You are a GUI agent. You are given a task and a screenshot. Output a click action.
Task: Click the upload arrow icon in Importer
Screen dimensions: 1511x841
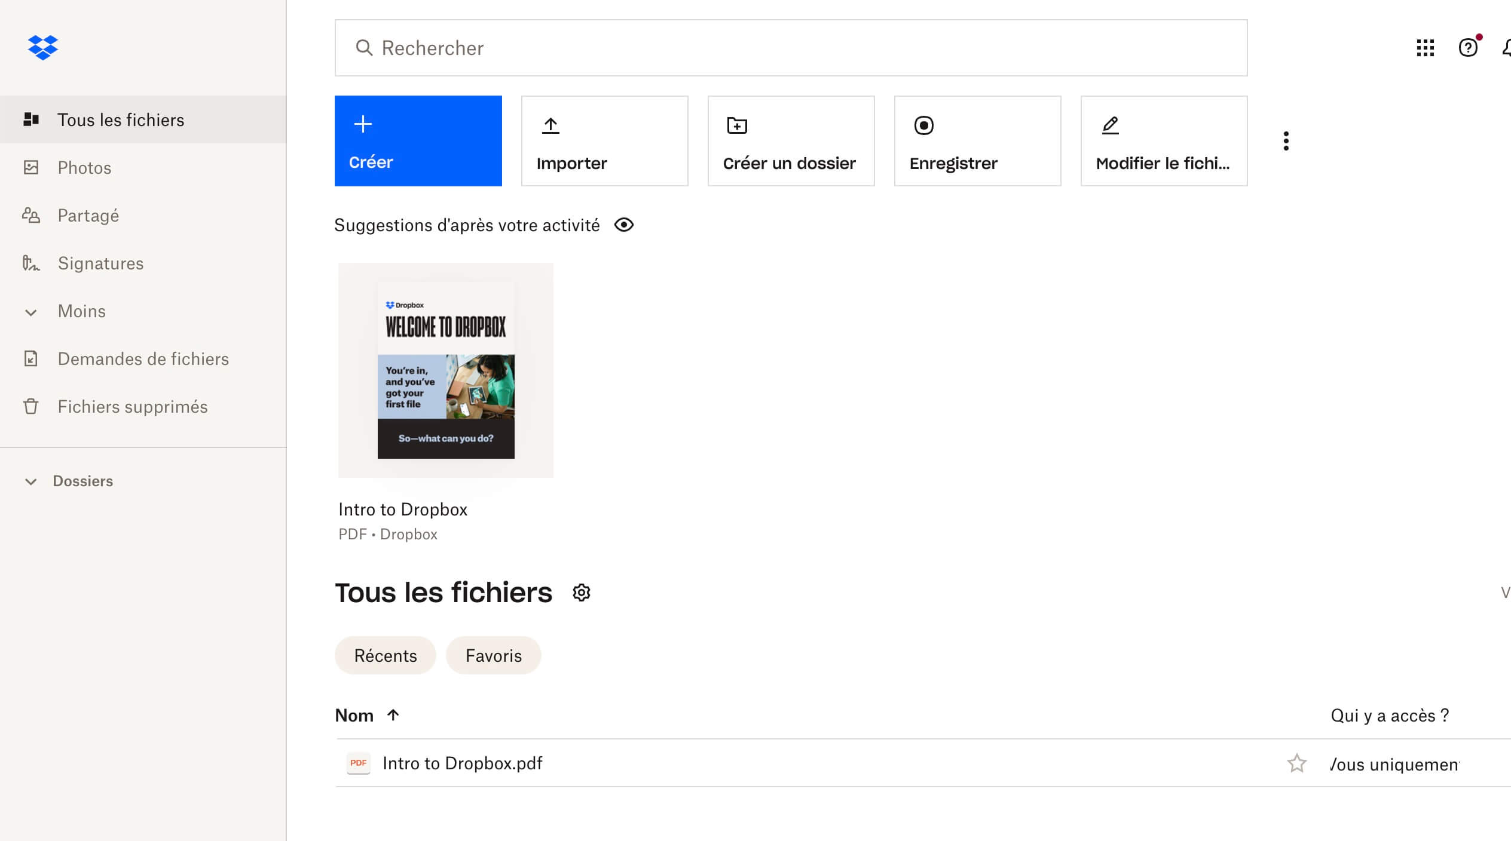point(550,125)
